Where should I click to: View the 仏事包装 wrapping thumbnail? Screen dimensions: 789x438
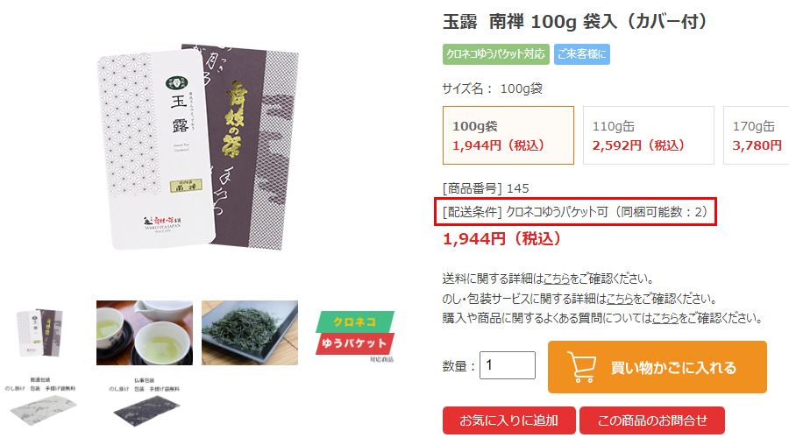pos(145,402)
